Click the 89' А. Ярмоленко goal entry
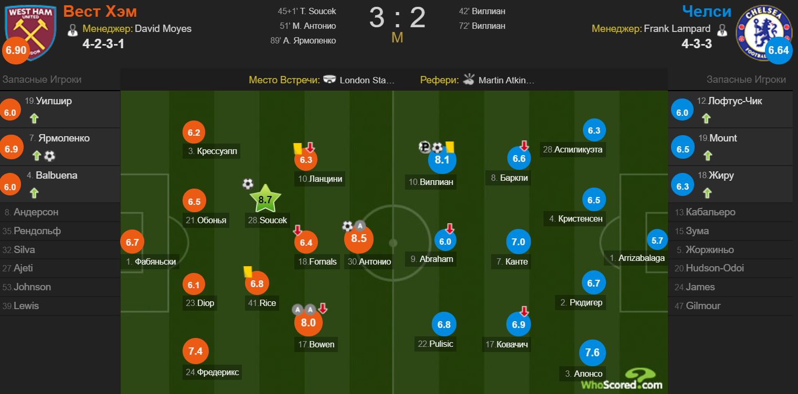The image size is (798, 394). coord(303,40)
